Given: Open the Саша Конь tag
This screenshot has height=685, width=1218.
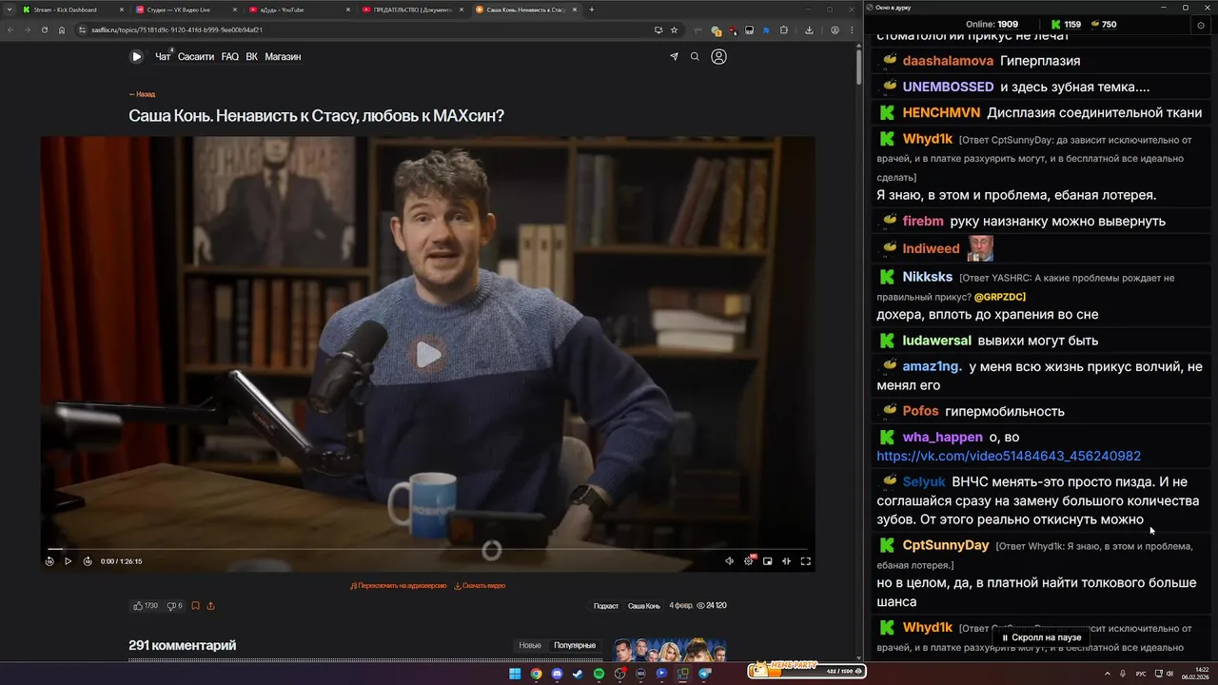Looking at the screenshot, I should [x=643, y=606].
